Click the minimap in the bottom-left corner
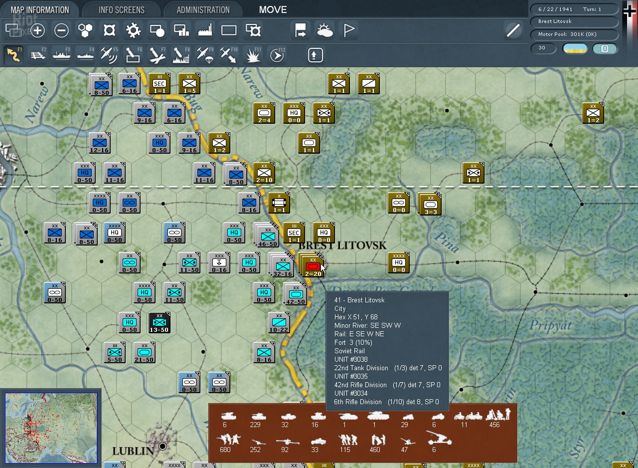 click(51, 428)
